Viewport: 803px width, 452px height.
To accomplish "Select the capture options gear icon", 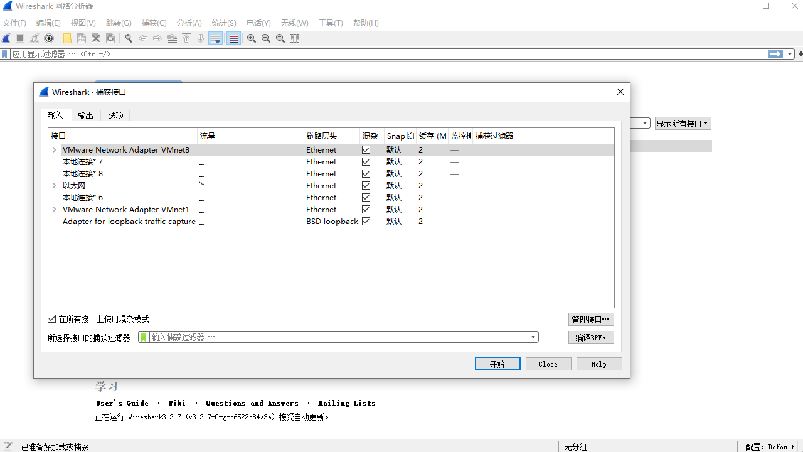I will pos(49,38).
